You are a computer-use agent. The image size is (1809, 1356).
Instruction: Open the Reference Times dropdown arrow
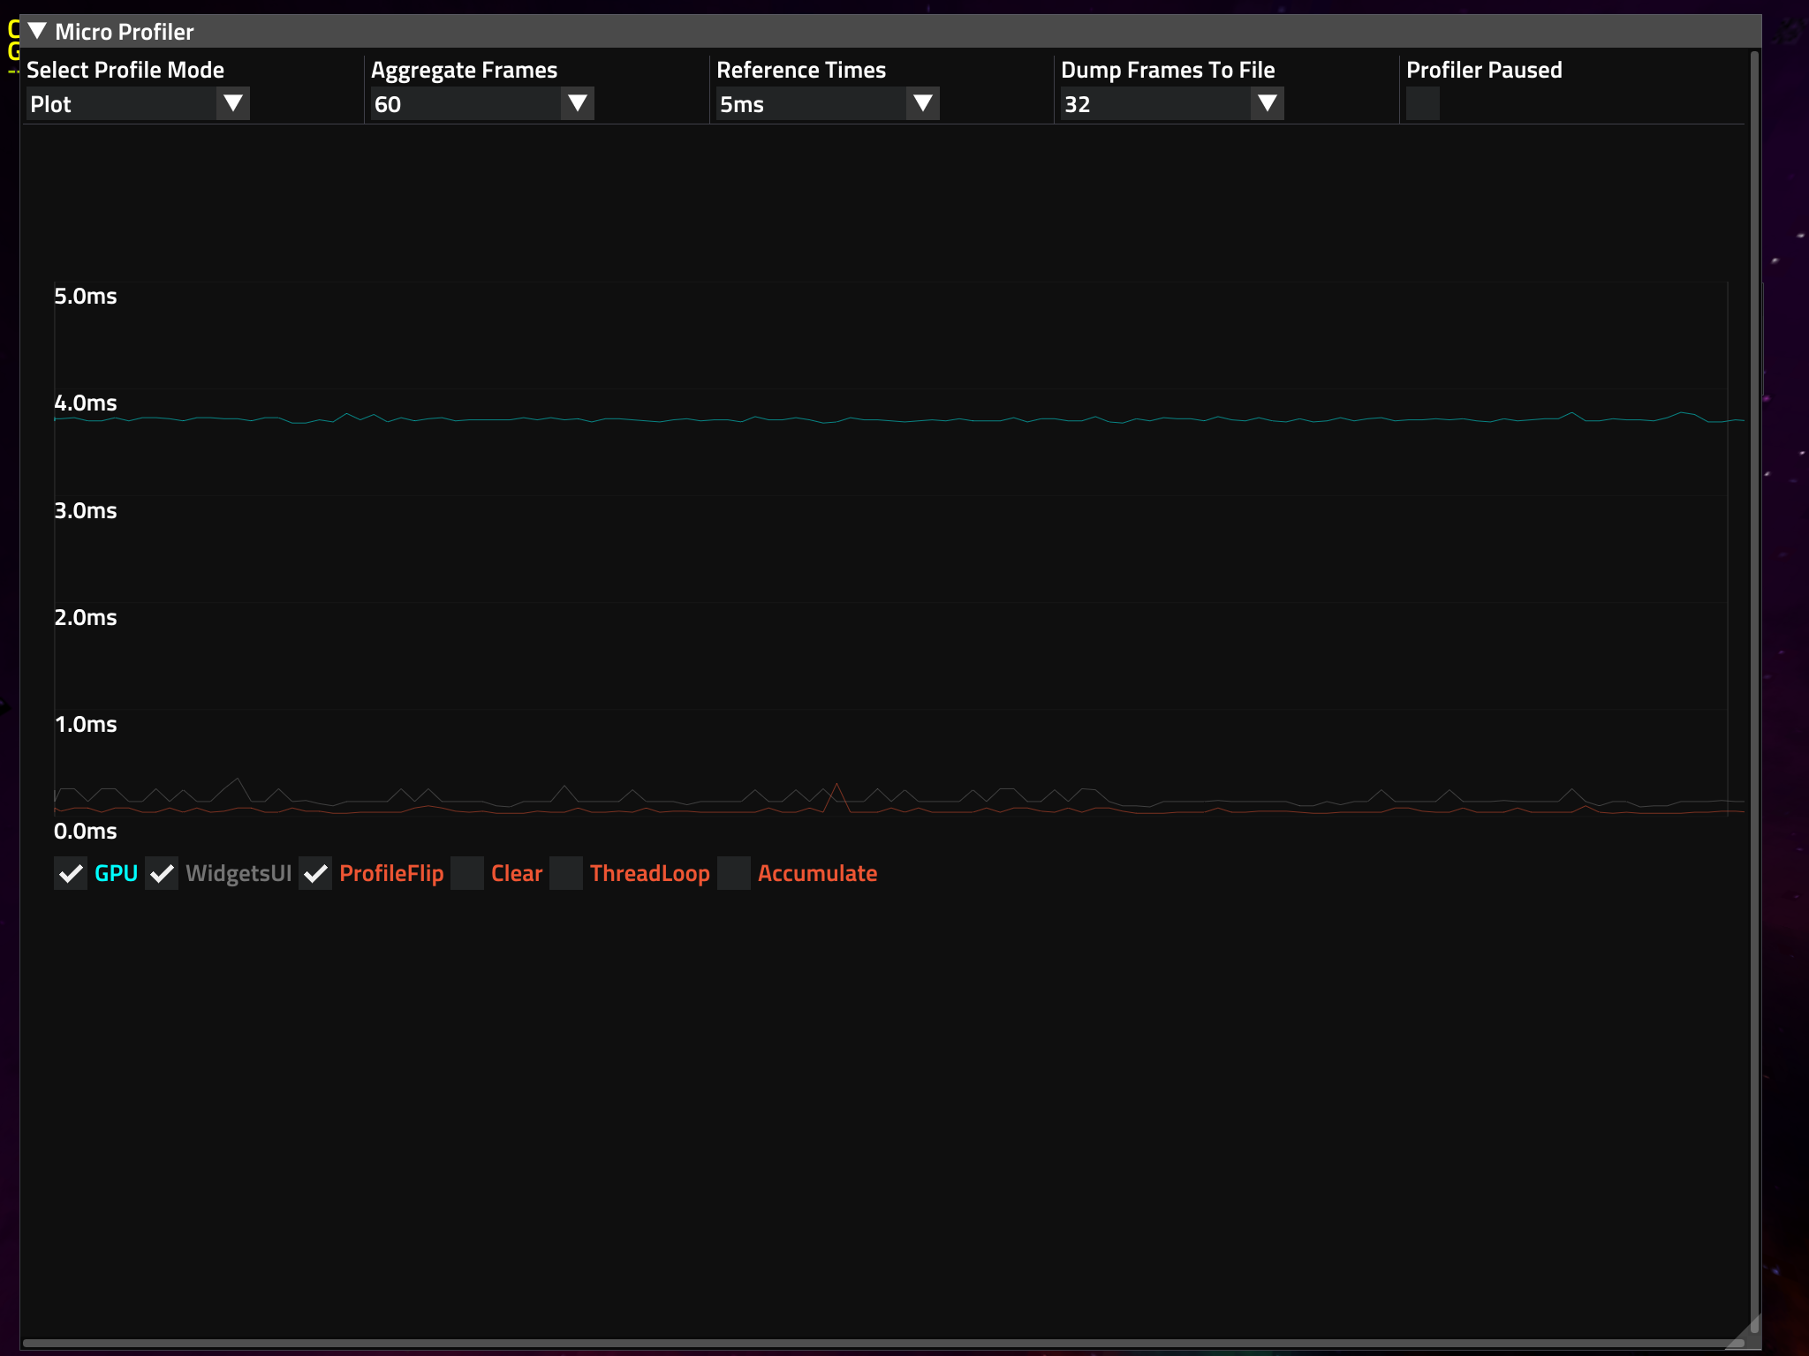tap(923, 103)
